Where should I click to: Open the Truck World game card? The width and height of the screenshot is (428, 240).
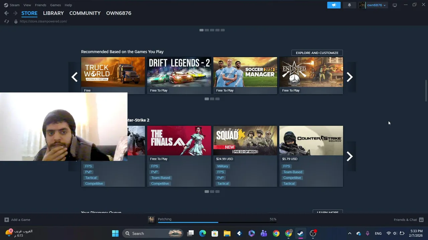coord(113,75)
